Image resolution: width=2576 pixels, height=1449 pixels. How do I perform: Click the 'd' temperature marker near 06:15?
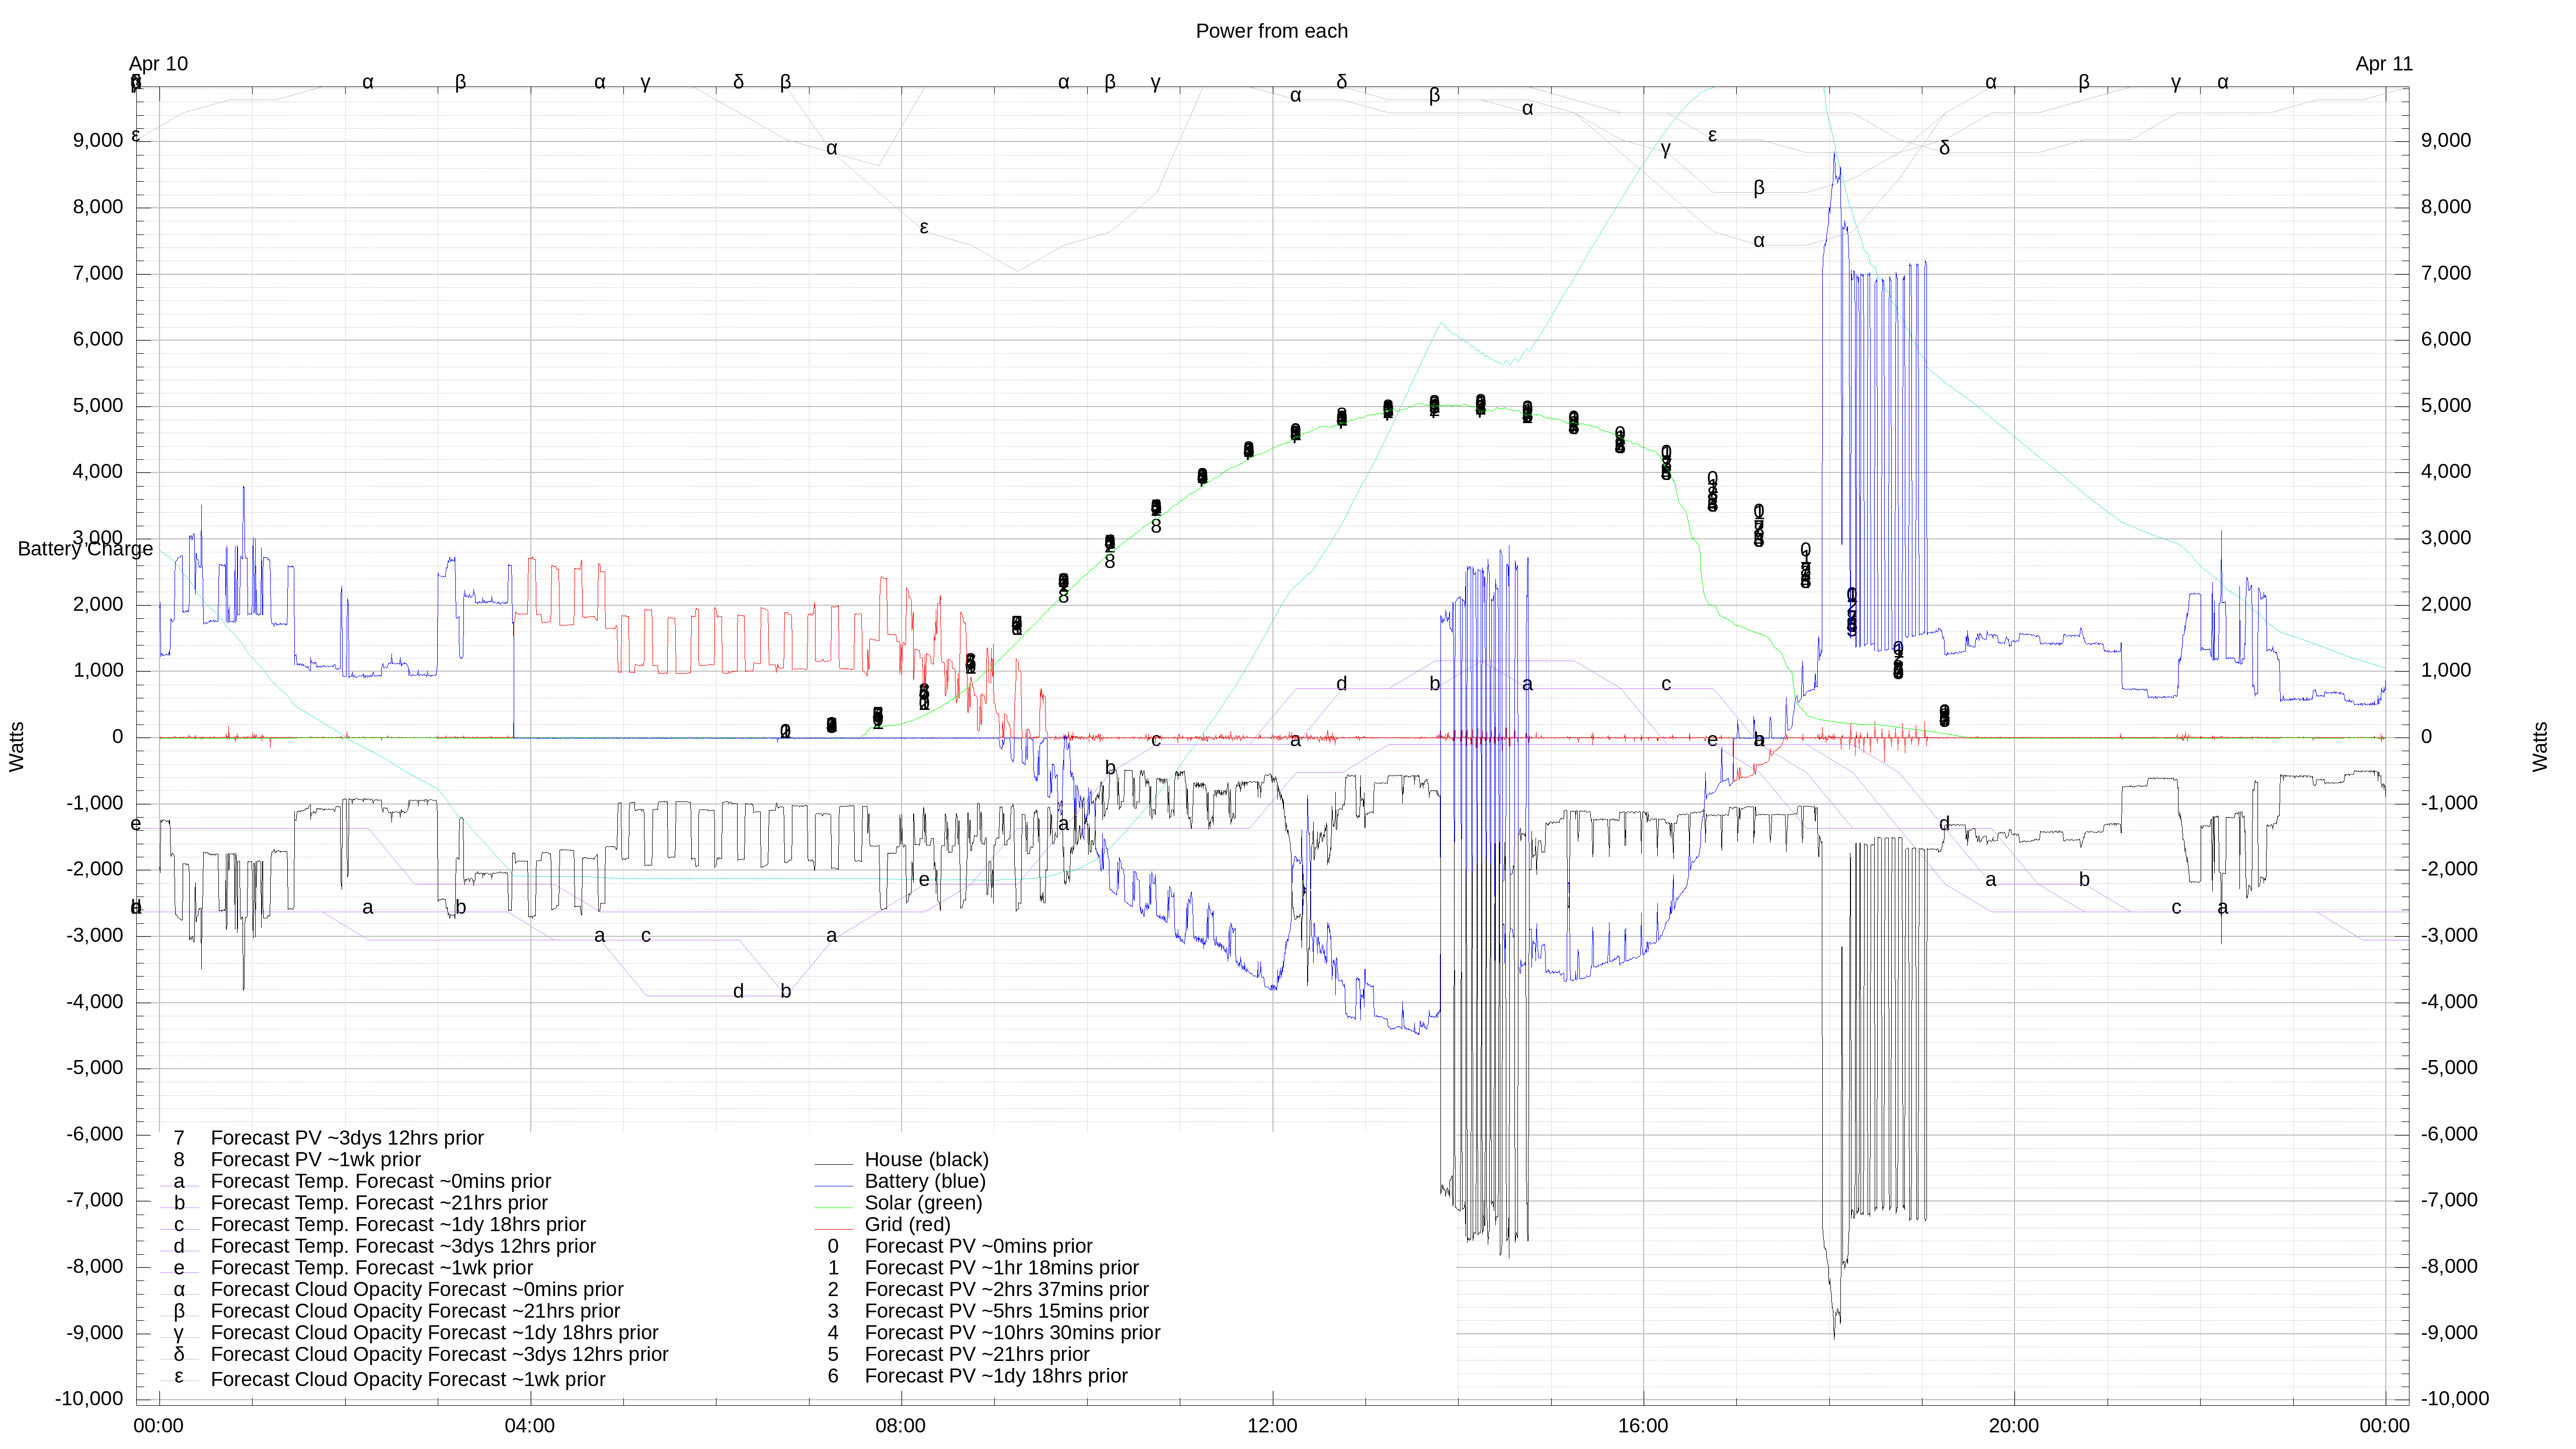tap(738, 992)
